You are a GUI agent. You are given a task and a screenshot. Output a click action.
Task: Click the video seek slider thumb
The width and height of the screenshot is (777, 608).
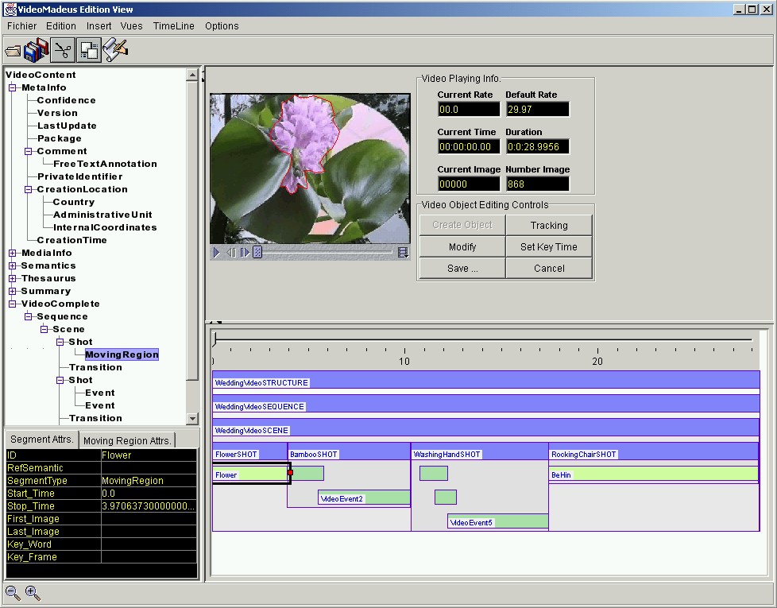(257, 253)
